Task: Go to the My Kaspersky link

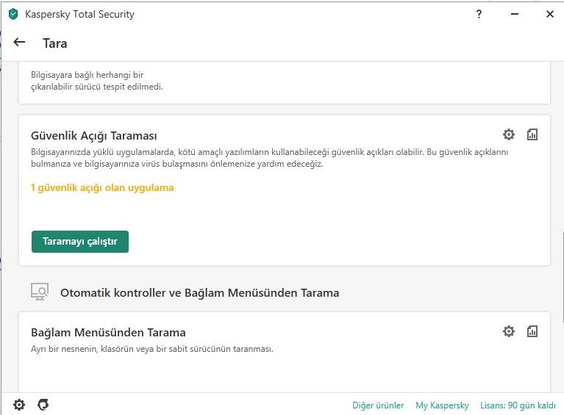Action: 442,405
